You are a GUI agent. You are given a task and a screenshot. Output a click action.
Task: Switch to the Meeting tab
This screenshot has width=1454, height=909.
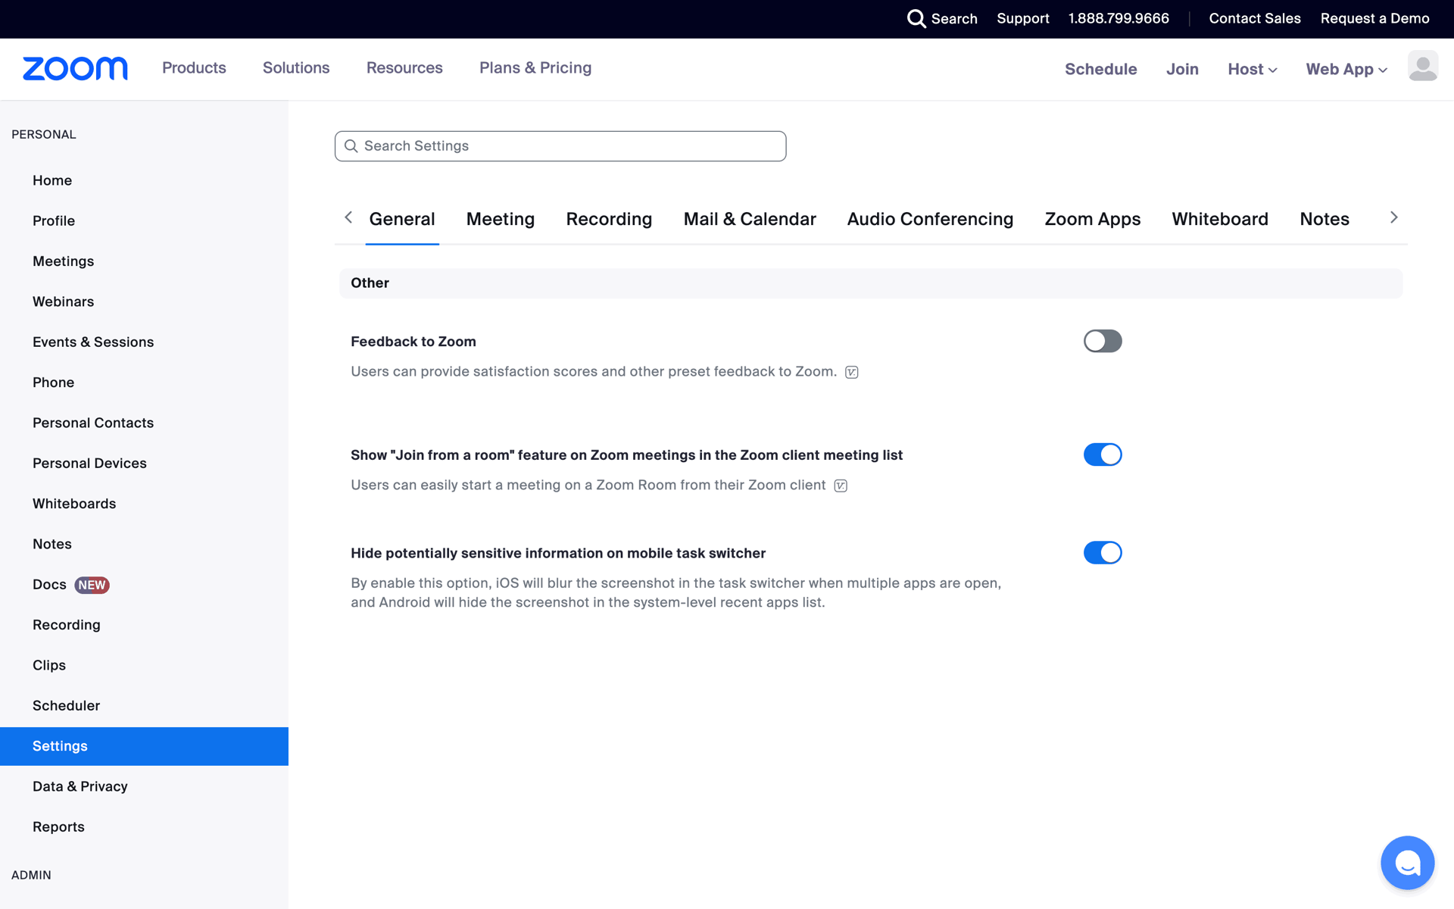(x=501, y=219)
